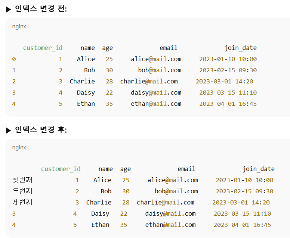Screen dimensions: 290x238
Task: Click charlie@mail.com in the first table
Action: tap(149, 81)
